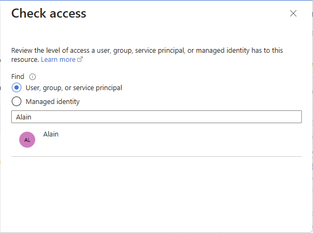Click the access description paragraph text

pyautogui.click(x=147, y=55)
